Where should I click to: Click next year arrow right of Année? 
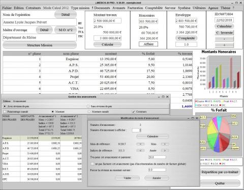click(x=165, y=150)
